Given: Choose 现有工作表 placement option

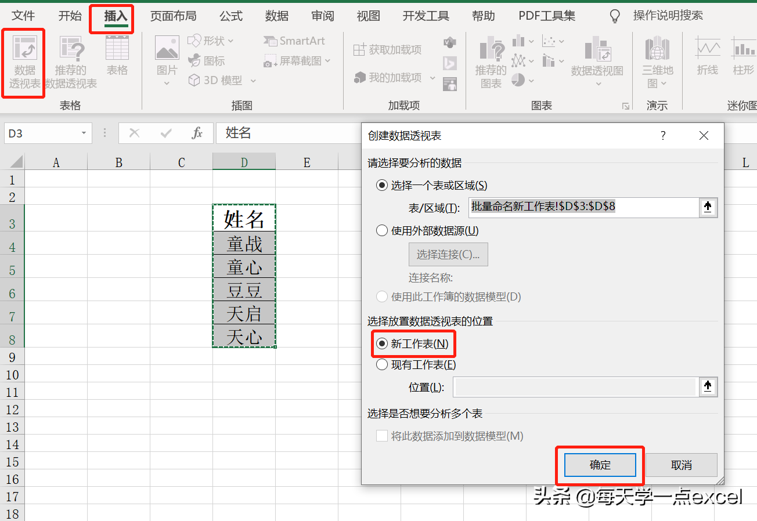Looking at the screenshot, I should (381, 365).
